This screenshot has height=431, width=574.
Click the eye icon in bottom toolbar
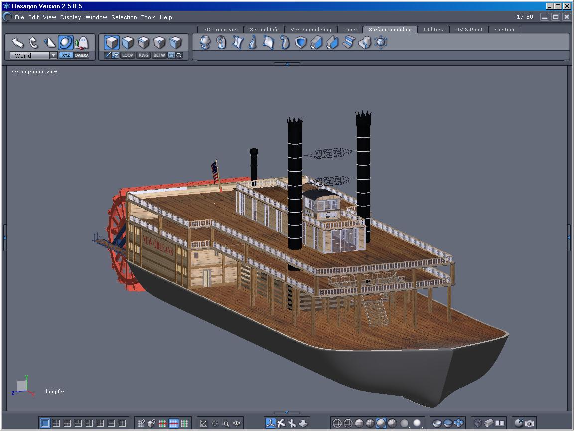coord(237,423)
